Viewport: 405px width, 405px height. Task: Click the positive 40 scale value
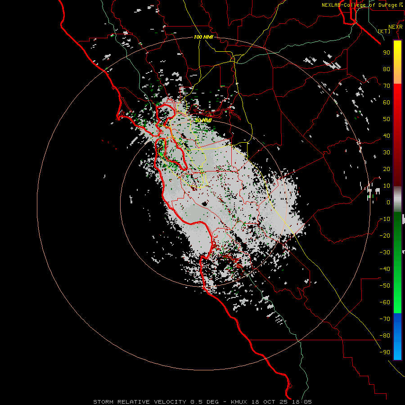click(387, 135)
